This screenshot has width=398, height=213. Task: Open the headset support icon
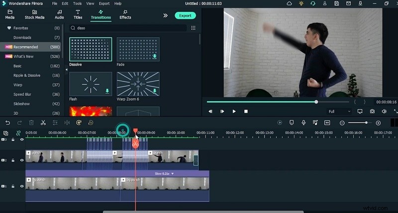tap(313, 3)
